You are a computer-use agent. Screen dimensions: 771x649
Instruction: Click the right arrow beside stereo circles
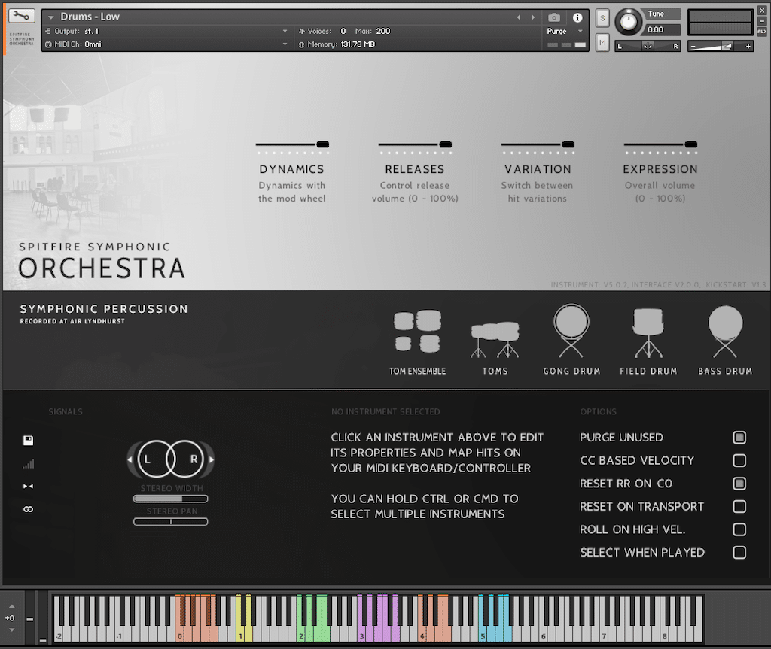pyautogui.click(x=212, y=459)
